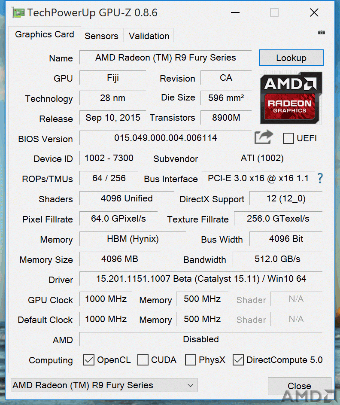Toggle the CUDA checkbox
Image resolution: width=340 pixels, height=405 pixels.
pyautogui.click(x=143, y=360)
